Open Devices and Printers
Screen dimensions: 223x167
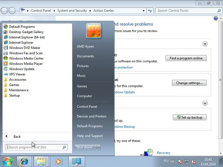(92, 116)
